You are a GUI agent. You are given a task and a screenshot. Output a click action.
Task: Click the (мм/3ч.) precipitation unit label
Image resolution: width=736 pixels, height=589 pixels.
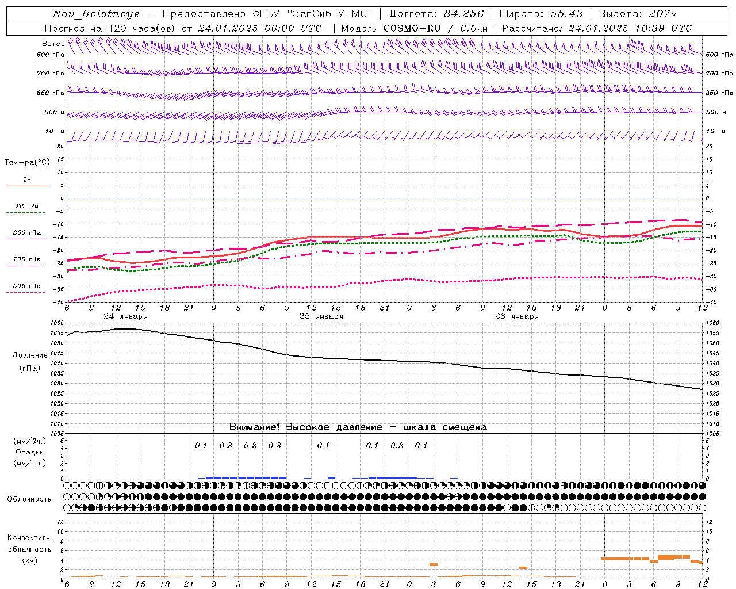coord(30,441)
